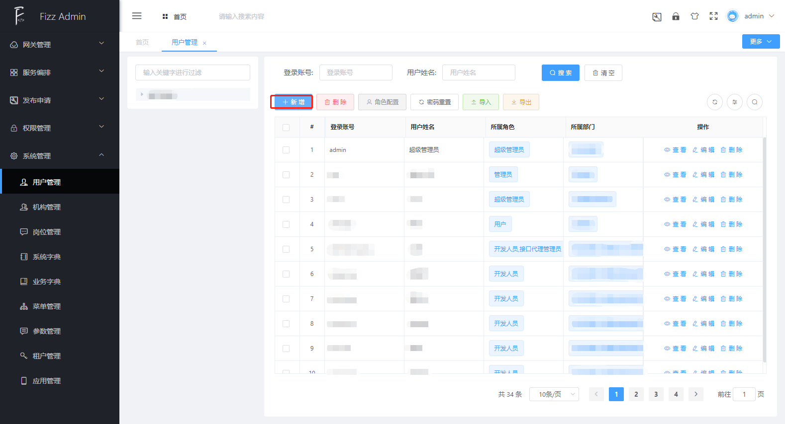Click the red 删除 toolbar button
The width and height of the screenshot is (785, 424).
335,102
